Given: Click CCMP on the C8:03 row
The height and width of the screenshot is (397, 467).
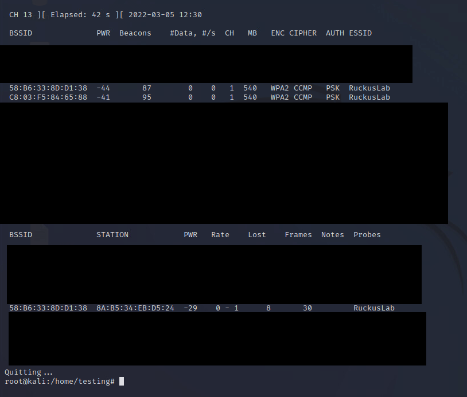Looking at the screenshot, I should pyautogui.click(x=303, y=97).
